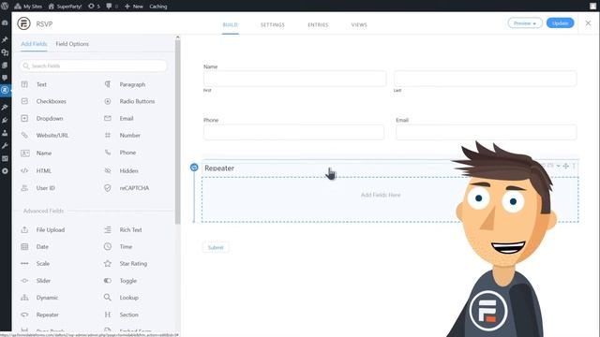Add a File Upload field
This screenshot has width=600, height=337.
[x=50, y=229]
